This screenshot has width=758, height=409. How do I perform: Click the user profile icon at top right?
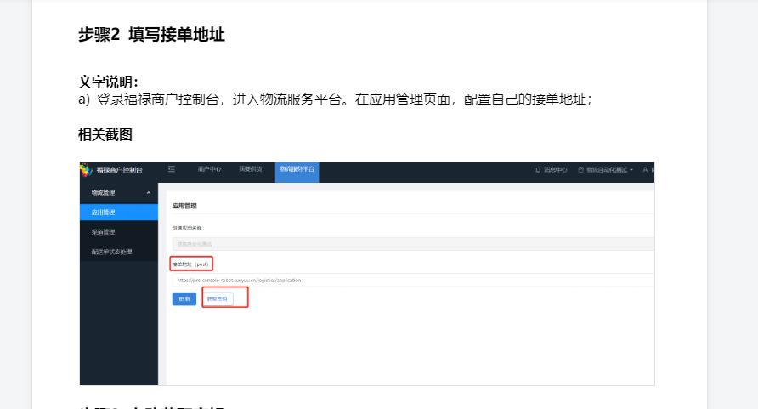[645, 170]
